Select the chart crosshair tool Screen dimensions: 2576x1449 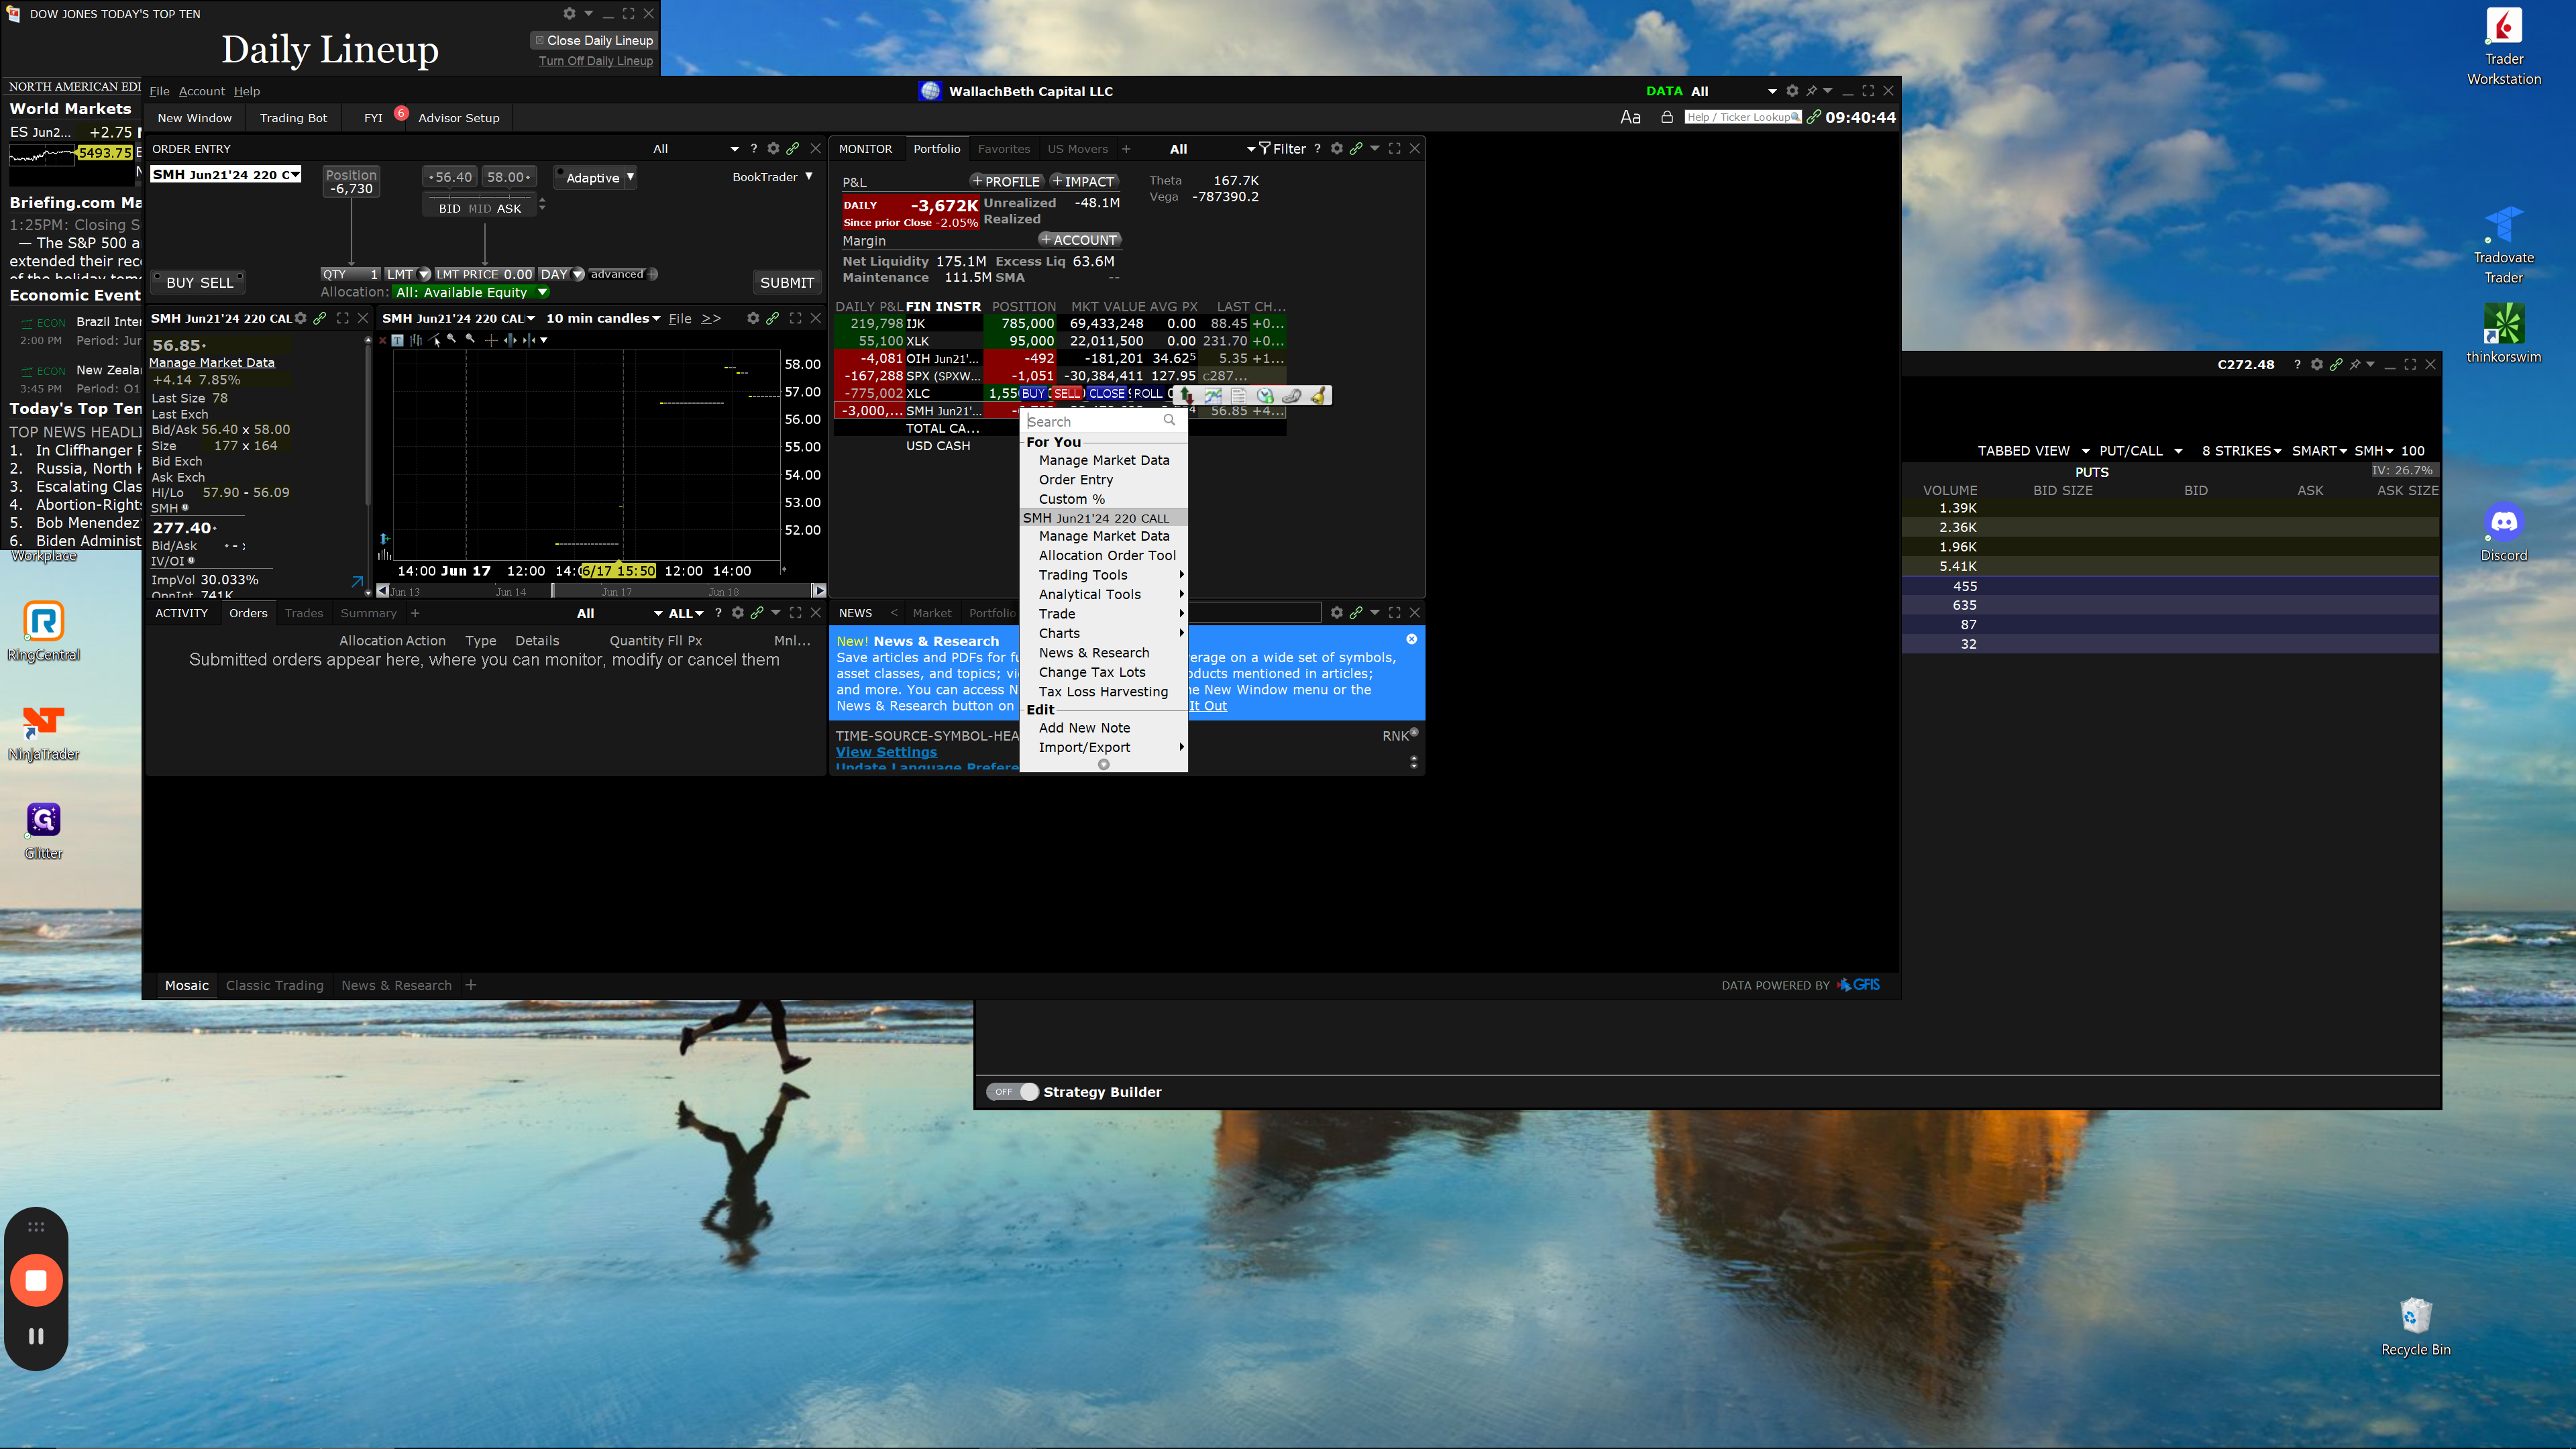coord(491,340)
